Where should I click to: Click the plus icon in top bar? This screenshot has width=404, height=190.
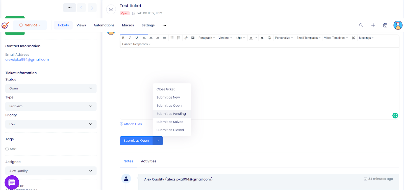pyautogui.click(x=373, y=25)
